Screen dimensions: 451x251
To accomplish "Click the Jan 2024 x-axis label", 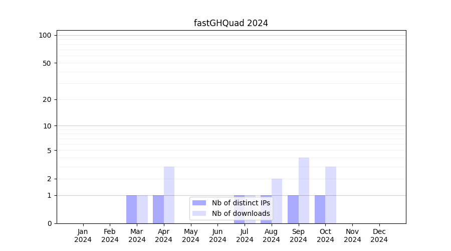I will click(x=83, y=235).
